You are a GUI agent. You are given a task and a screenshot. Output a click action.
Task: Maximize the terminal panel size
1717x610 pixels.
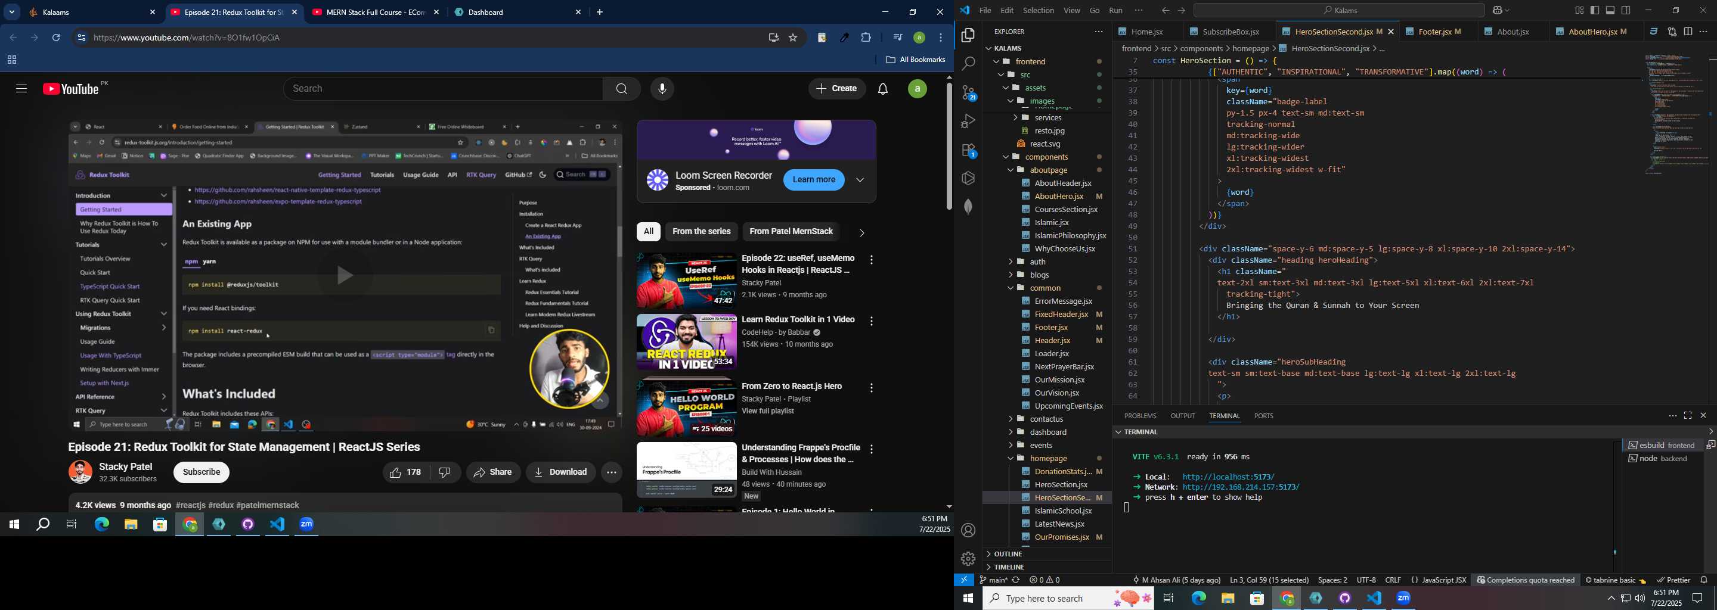(x=1688, y=416)
